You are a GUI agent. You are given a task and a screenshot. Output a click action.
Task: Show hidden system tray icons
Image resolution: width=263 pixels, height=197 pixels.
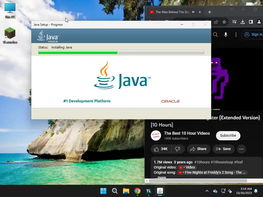(x=207, y=191)
